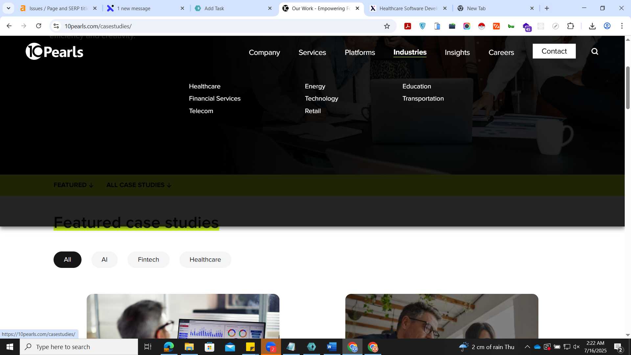Viewport: 631px width, 355px height.
Task: Open the Chrome downloads icon
Action: coord(592,26)
